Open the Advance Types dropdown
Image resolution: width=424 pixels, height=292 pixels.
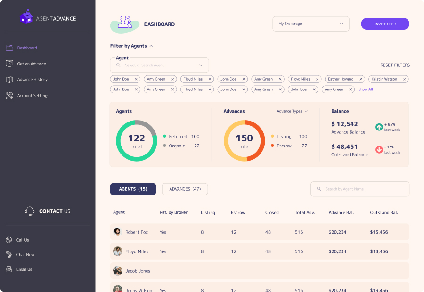[x=292, y=111]
